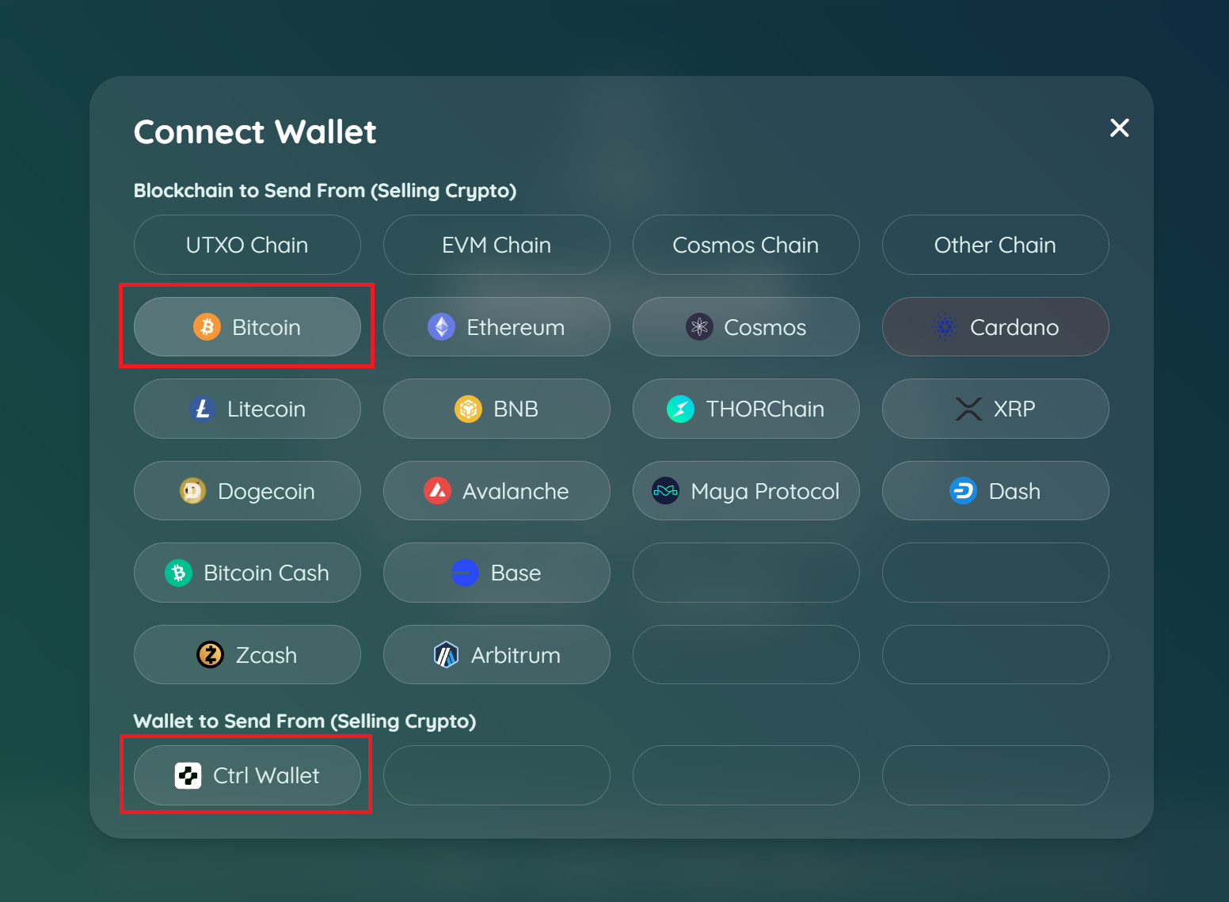Open the Other Chain category
This screenshot has width=1229, height=902.
point(995,245)
